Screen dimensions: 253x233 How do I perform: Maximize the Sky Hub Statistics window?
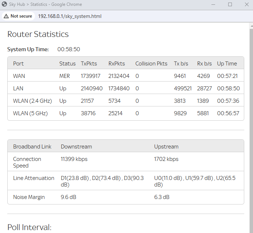pos(230,5)
